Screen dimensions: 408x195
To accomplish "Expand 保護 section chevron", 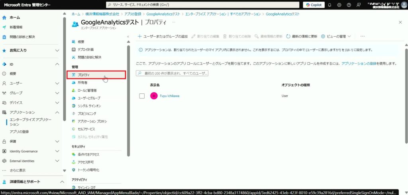I will [x=57, y=142].
